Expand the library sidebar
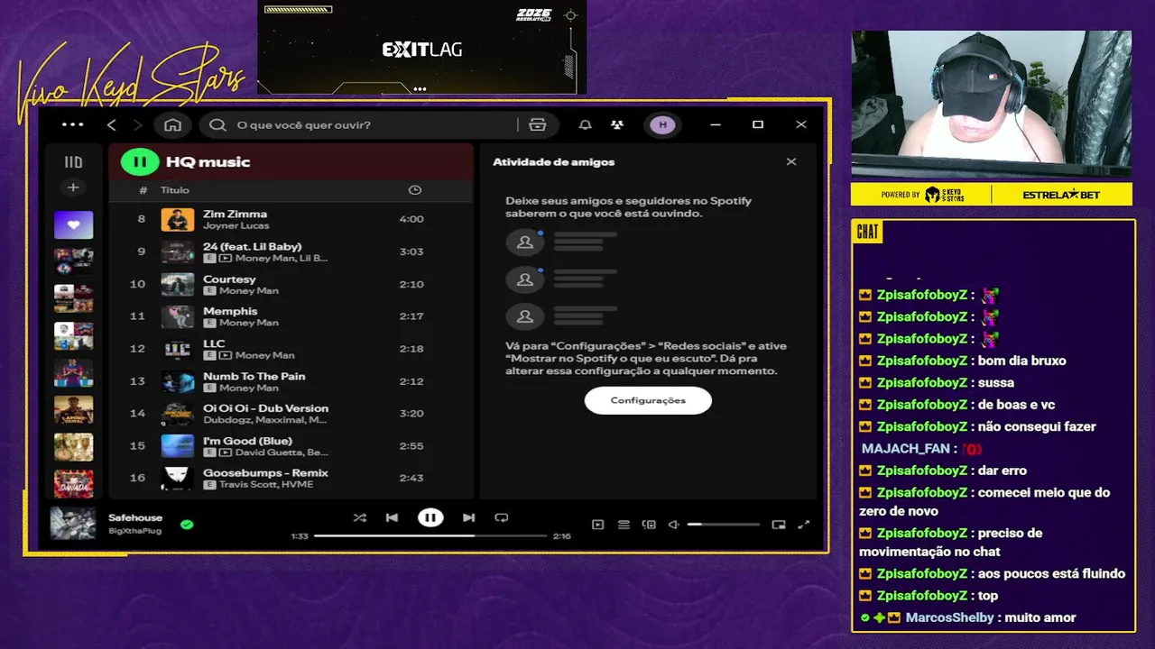 tap(73, 162)
